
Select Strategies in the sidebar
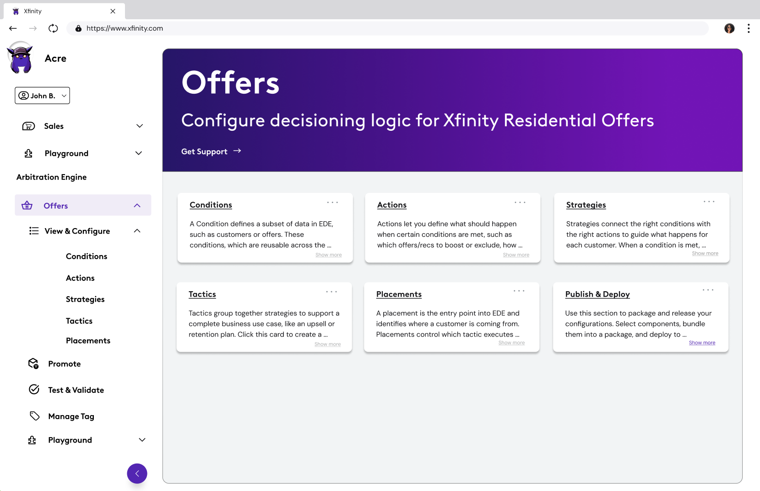coord(85,299)
